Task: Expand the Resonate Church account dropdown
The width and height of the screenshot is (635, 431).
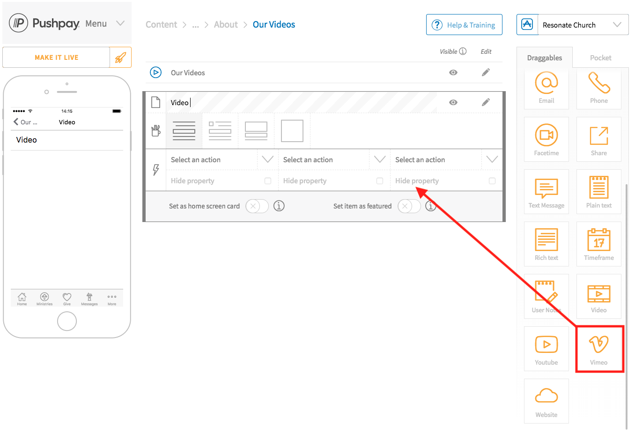Action: point(616,24)
